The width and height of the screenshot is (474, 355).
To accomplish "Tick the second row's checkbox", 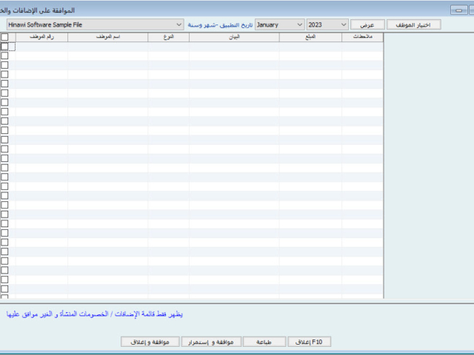I will coord(4,55).
